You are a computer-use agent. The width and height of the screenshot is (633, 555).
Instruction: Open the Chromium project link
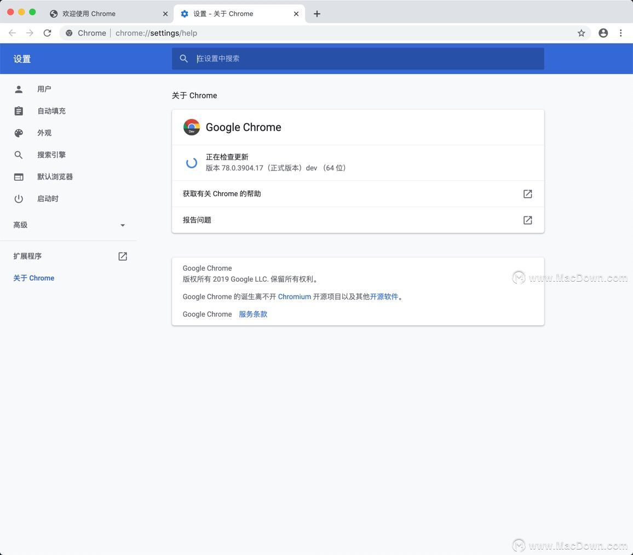294,296
